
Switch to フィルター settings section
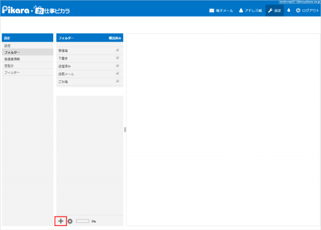12,72
